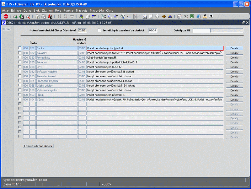Click the green Excel export icon

(192, 17)
